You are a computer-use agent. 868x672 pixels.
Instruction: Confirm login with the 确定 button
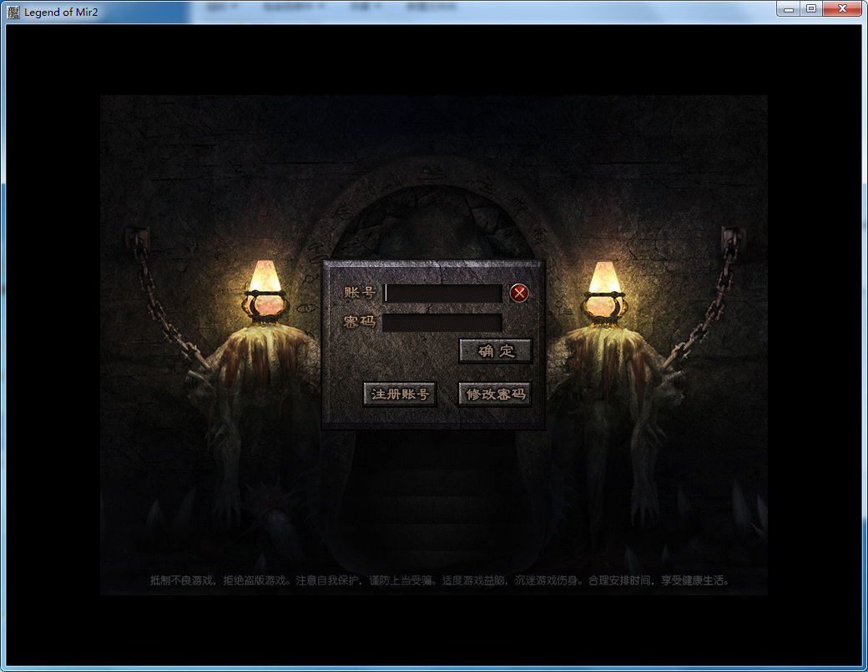(x=496, y=351)
